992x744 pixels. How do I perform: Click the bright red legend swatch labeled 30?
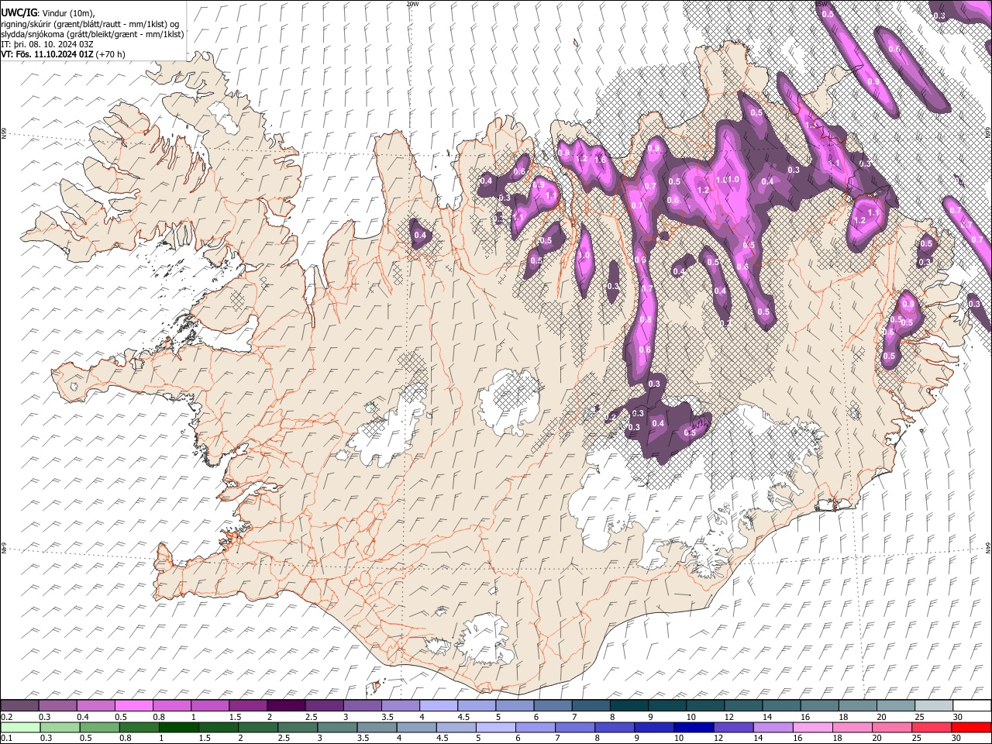coord(971,727)
